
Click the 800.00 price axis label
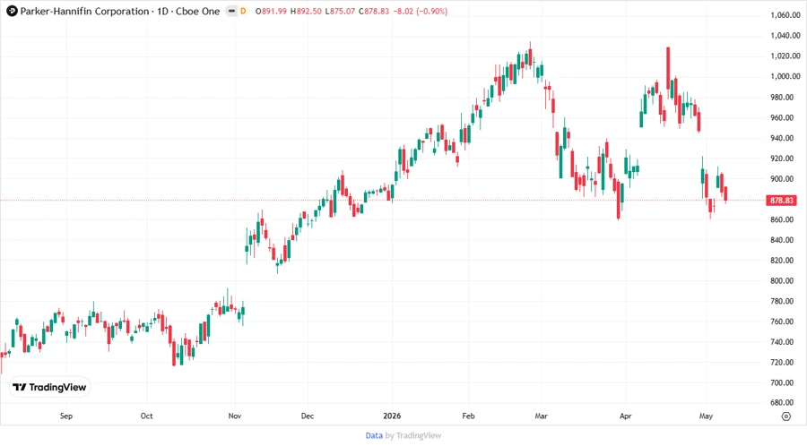(781, 280)
